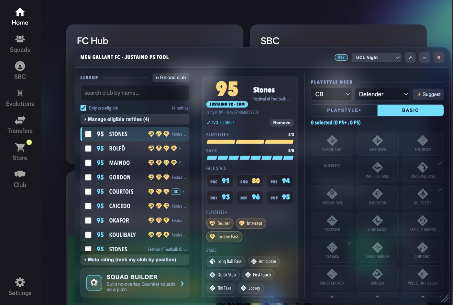Select the Whipped Pass playstyle card
This screenshot has height=305, width=453.
(x=377, y=171)
